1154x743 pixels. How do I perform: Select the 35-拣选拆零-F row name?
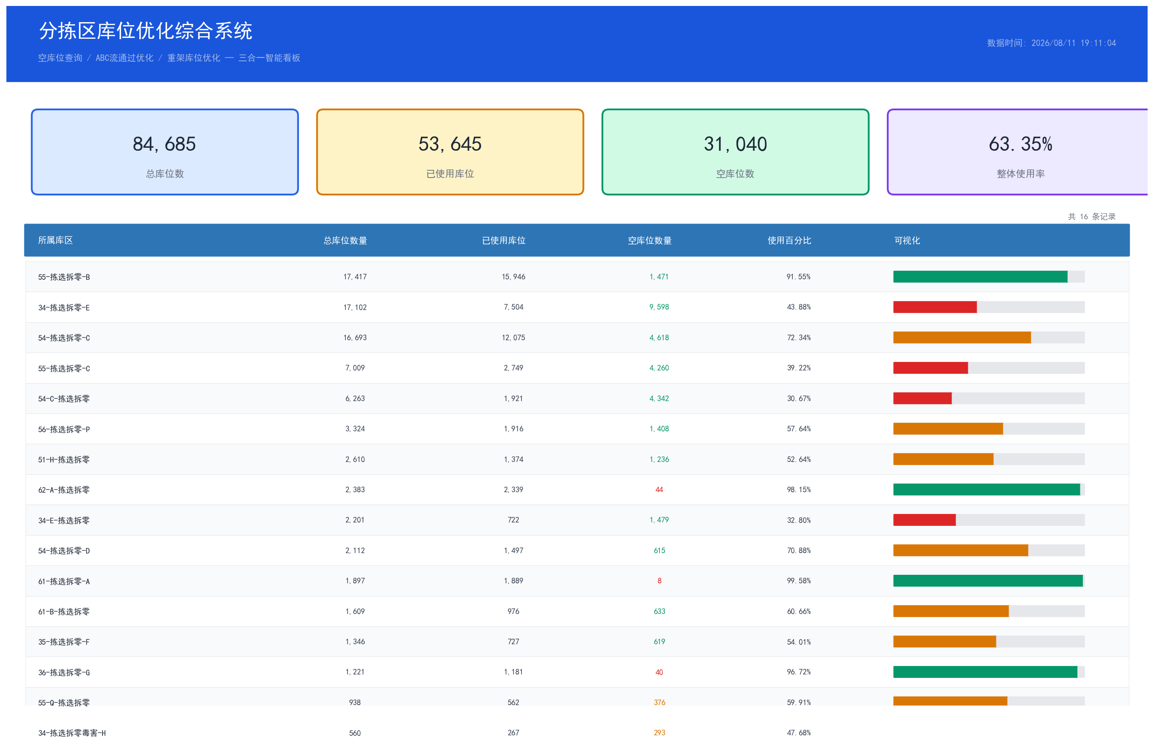tap(64, 642)
